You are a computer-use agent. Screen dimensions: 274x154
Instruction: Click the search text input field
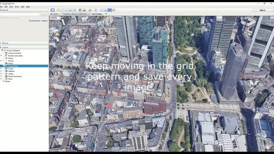pos(20,15)
